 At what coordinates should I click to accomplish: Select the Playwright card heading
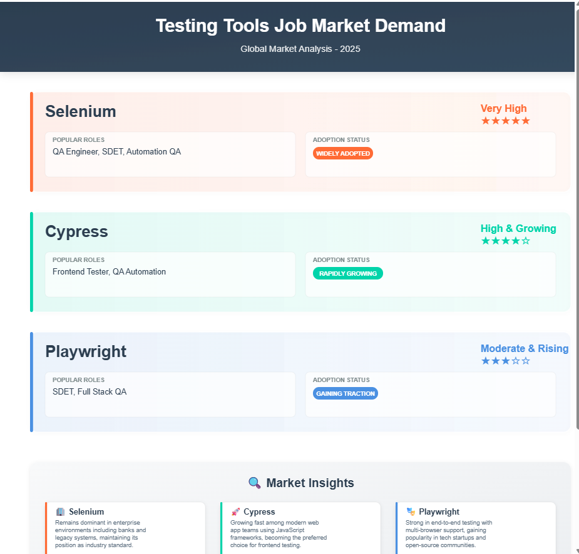pyautogui.click(x=86, y=351)
